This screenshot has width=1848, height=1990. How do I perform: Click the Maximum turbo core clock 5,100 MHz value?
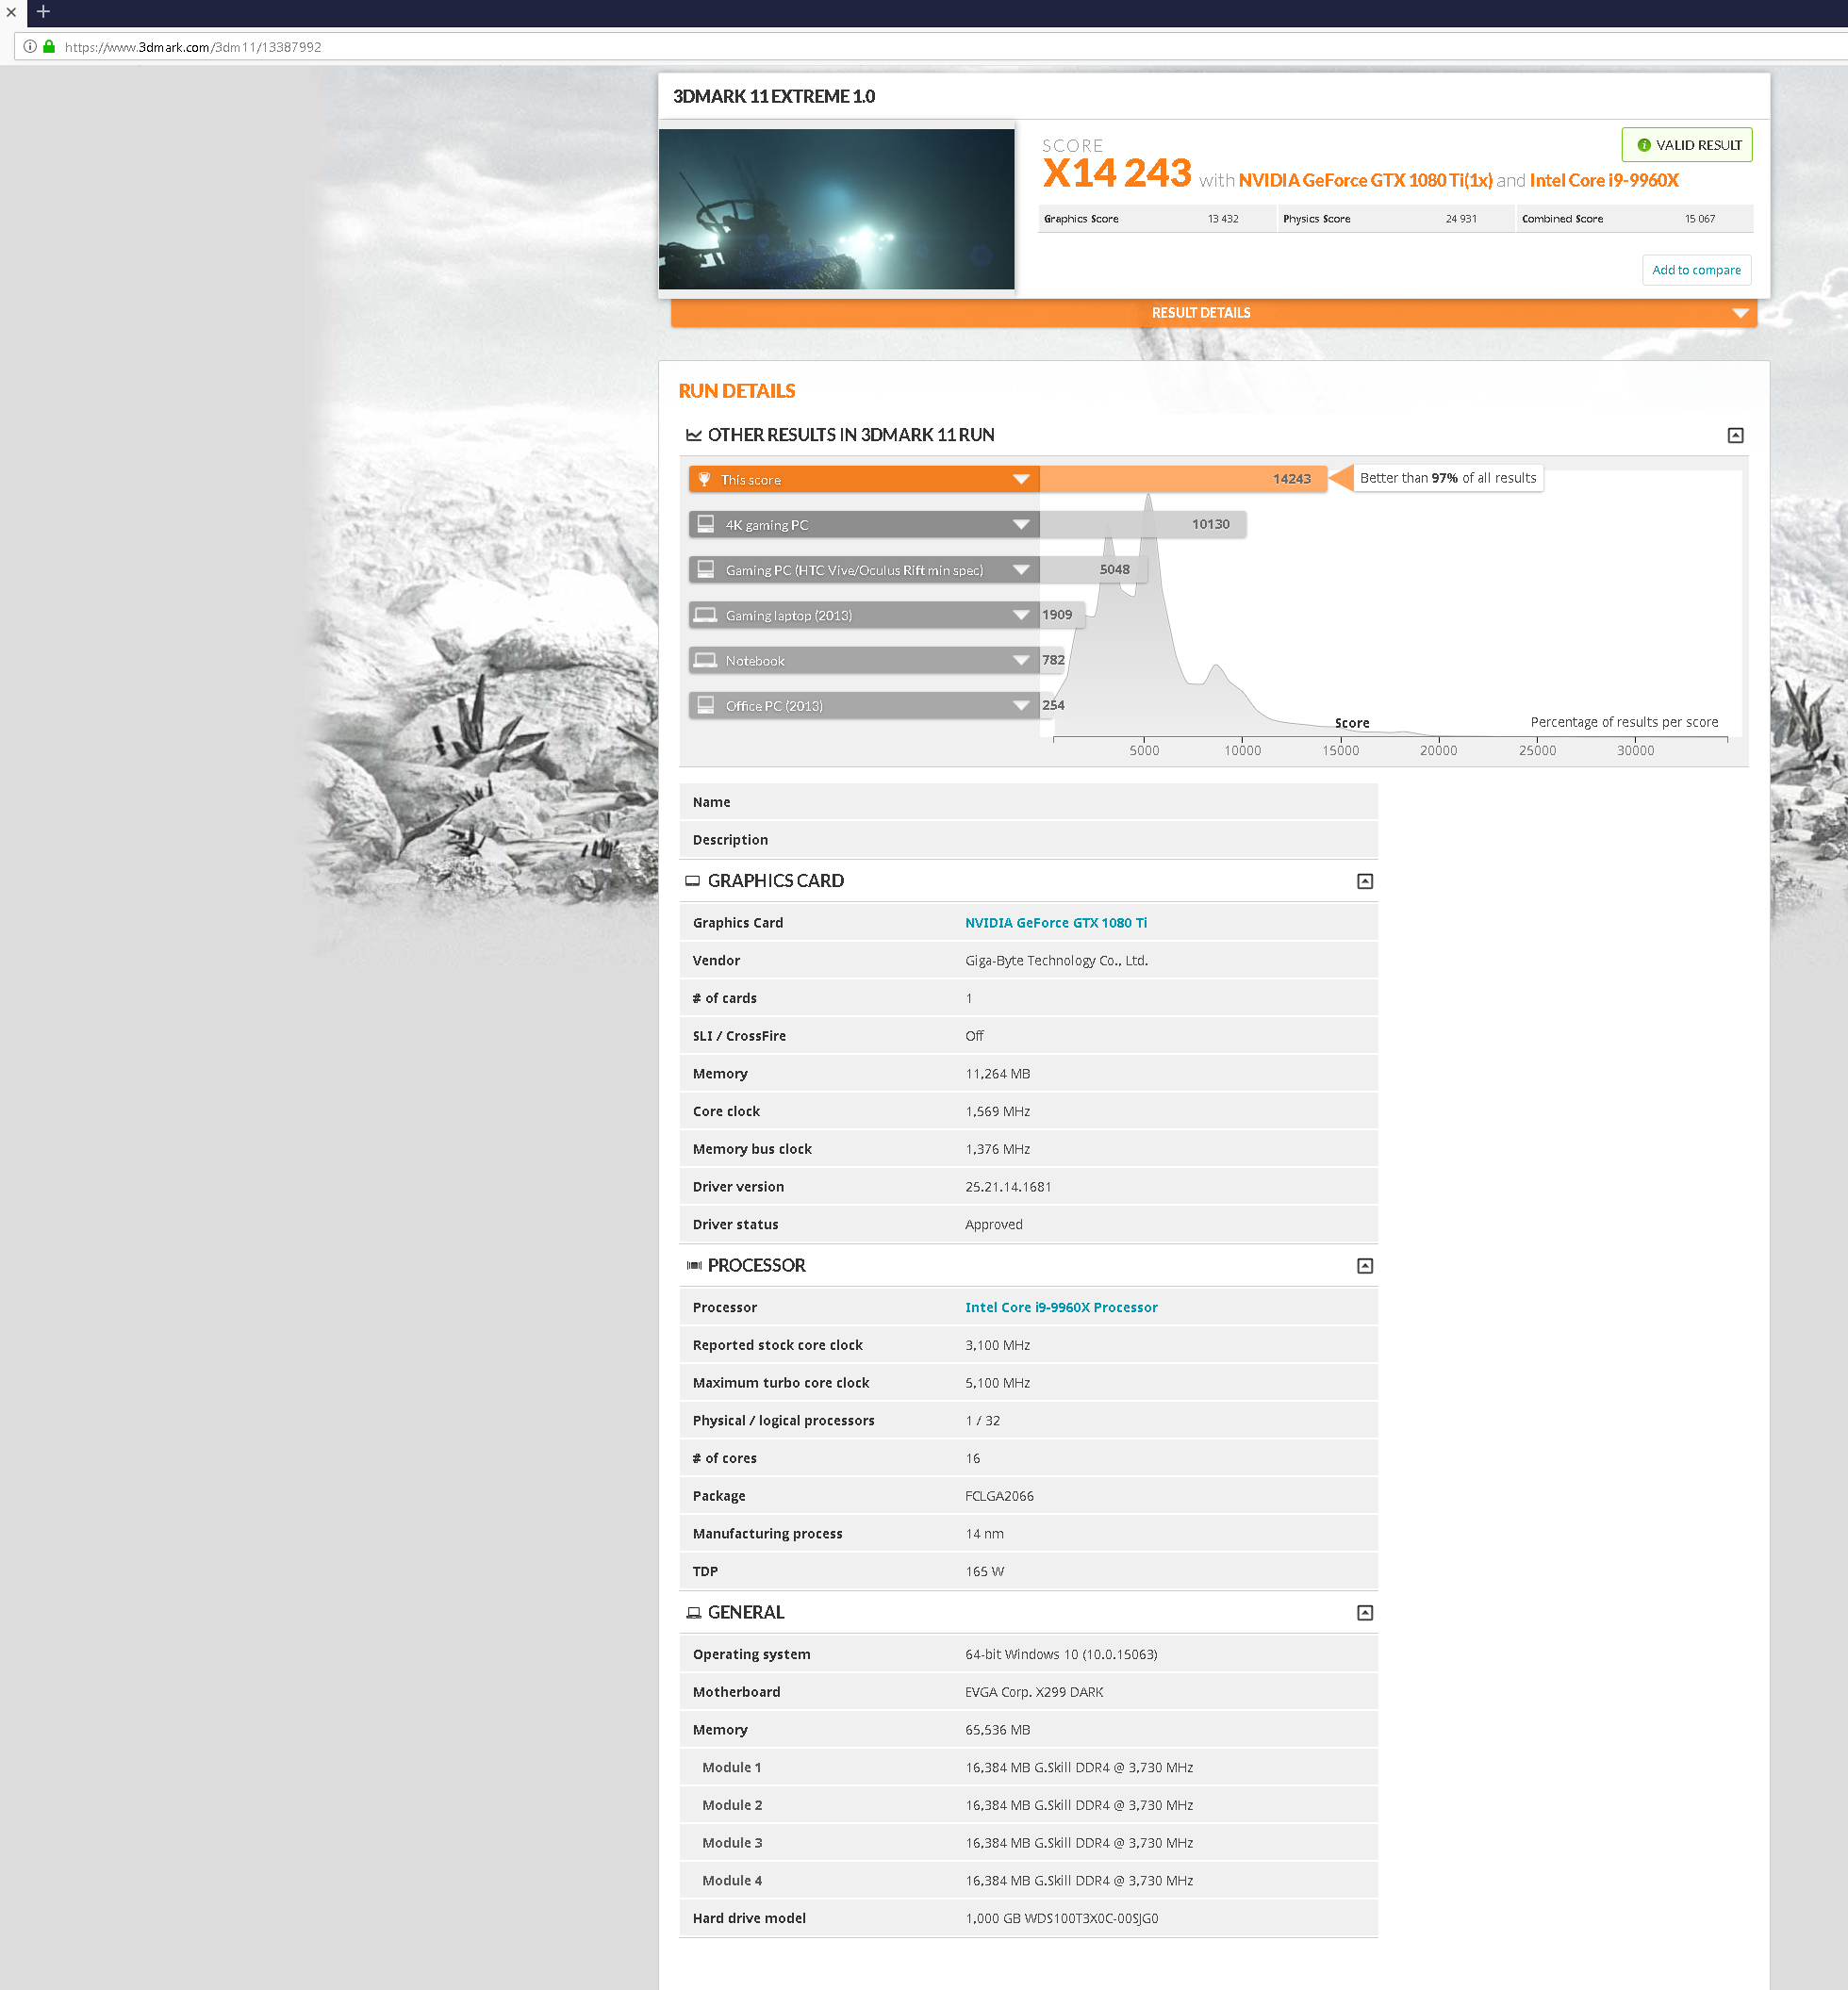[x=997, y=1383]
